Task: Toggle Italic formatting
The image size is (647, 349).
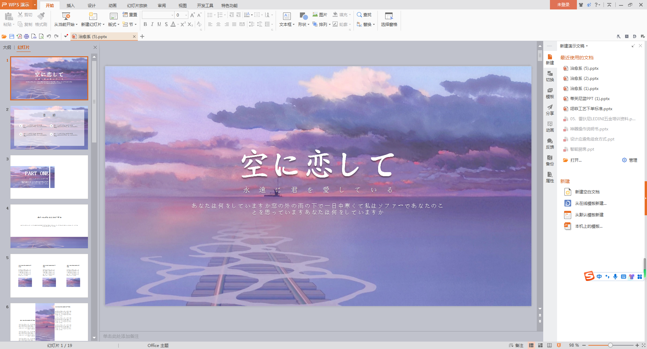Action: click(152, 24)
